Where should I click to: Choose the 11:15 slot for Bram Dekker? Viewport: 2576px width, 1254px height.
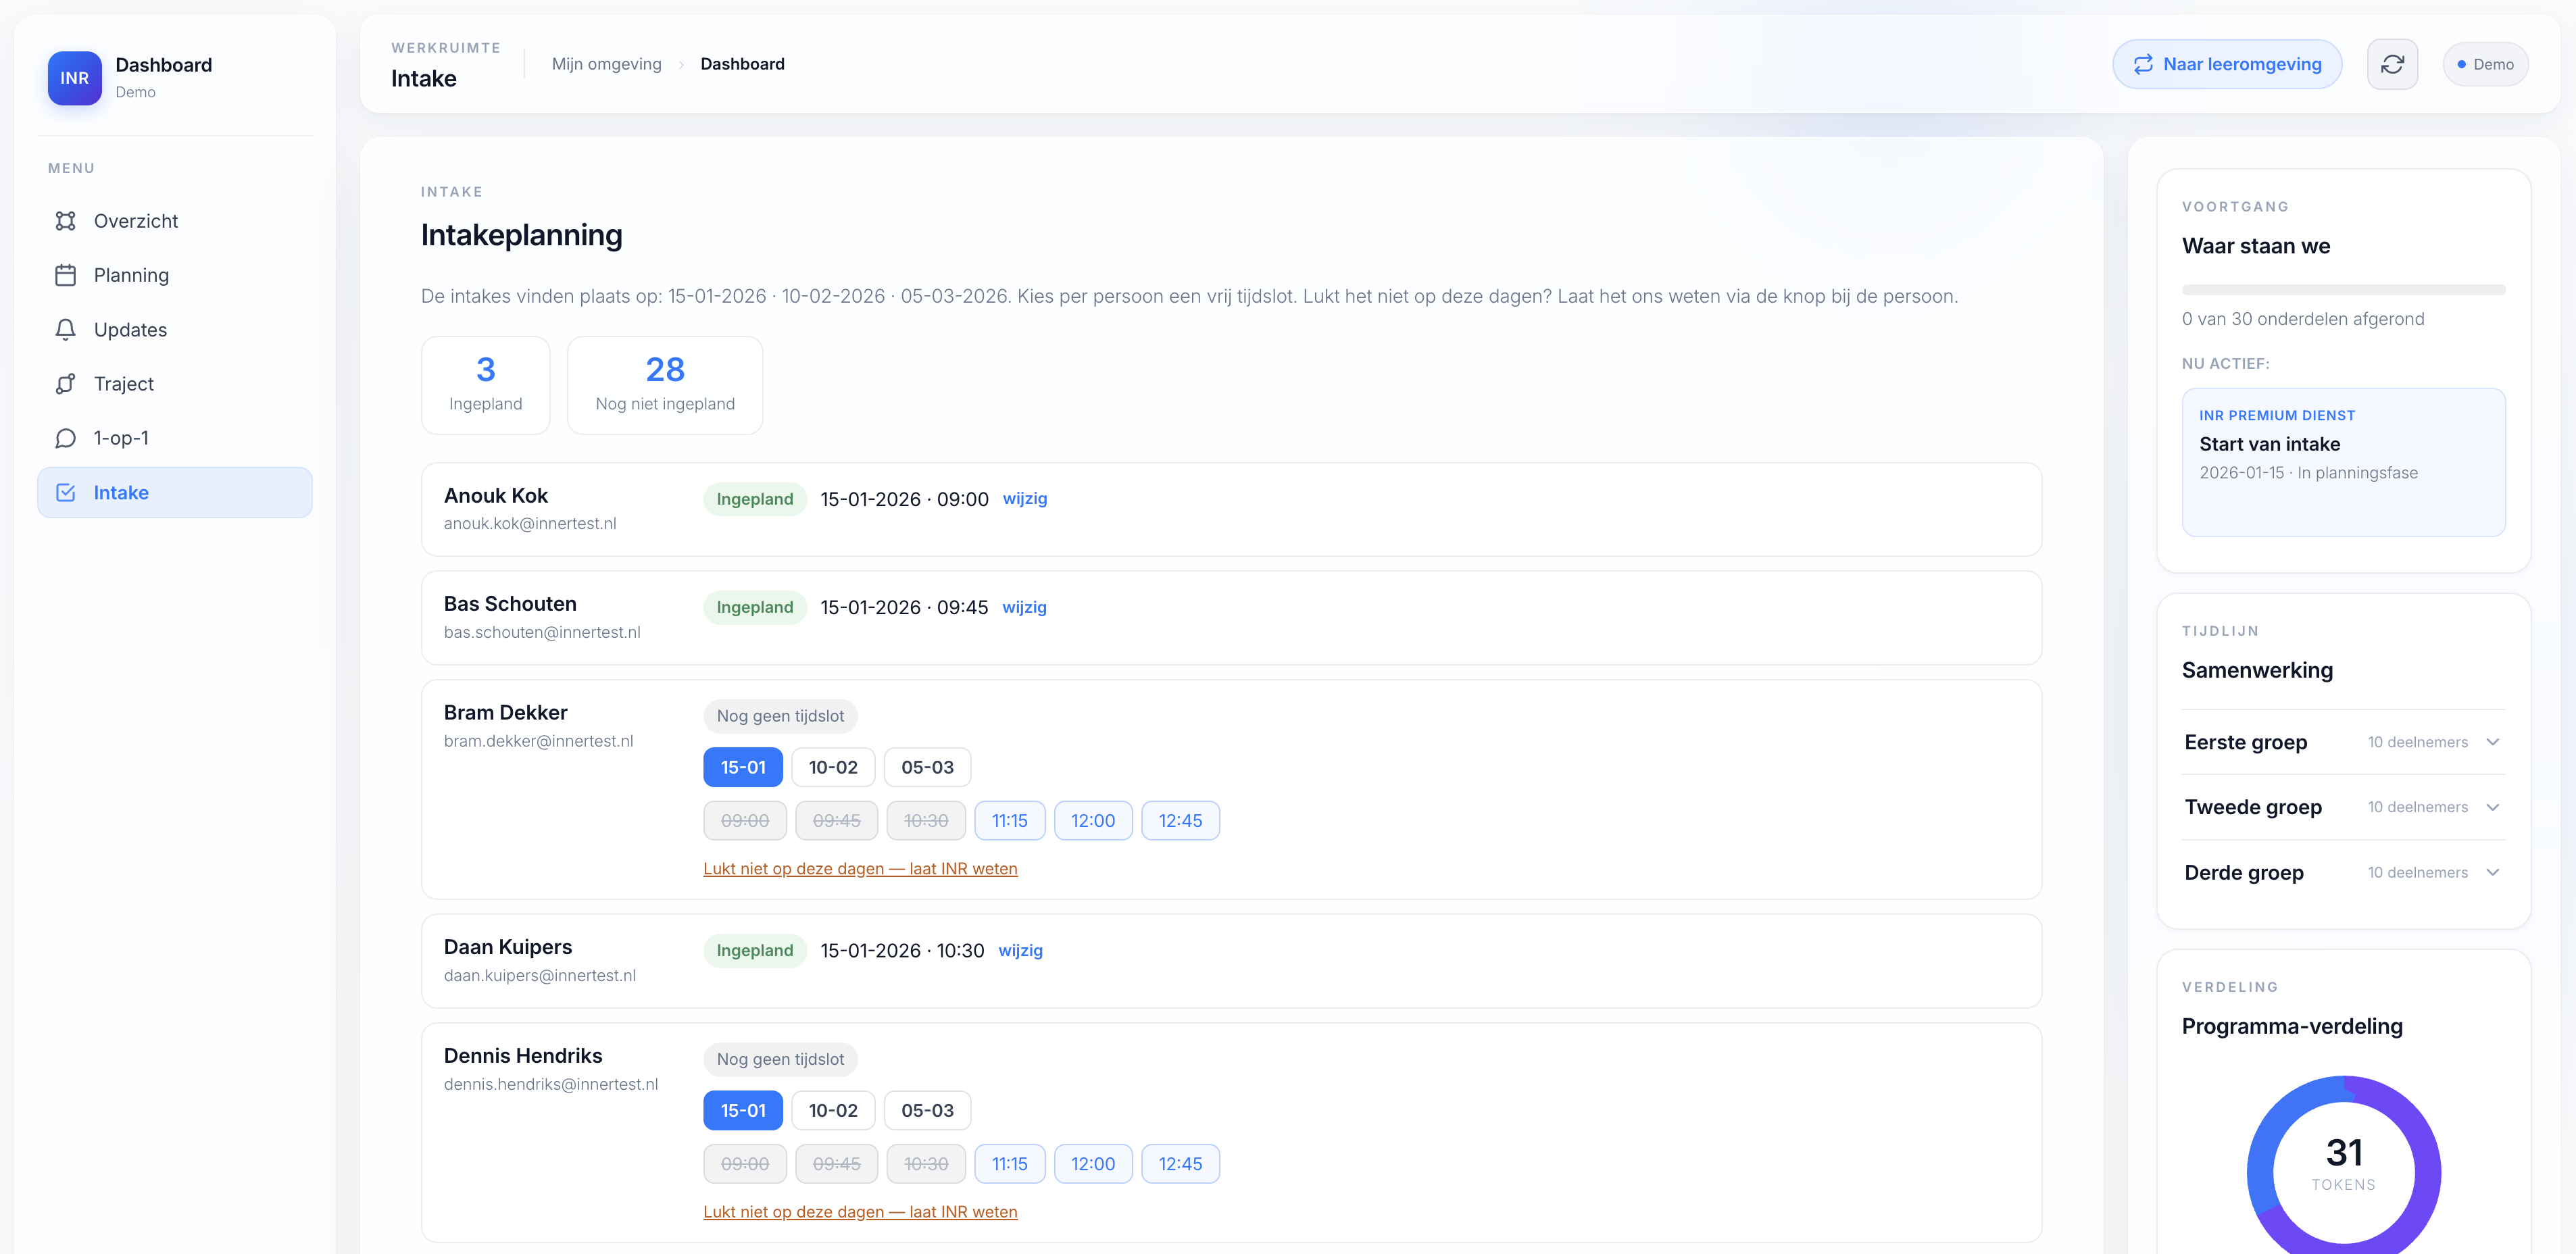click(x=1010, y=821)
